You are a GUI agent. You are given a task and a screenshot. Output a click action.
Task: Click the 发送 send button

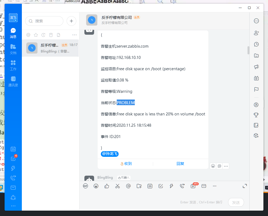(236, 202)
